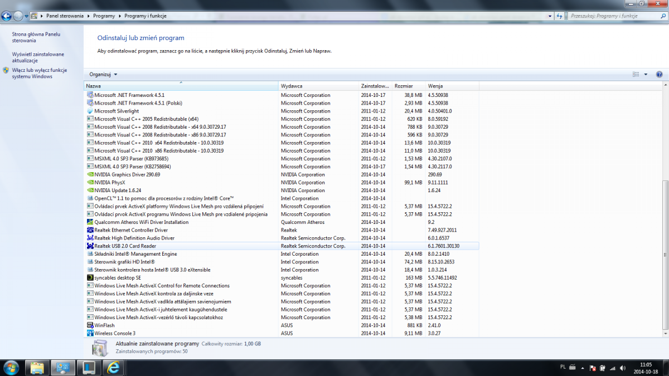Click Qualcomm Atheros WiFi Driver icon

(90, 222)
